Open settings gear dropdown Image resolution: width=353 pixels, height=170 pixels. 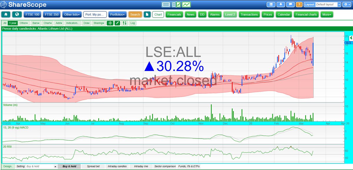pos(347,4)
